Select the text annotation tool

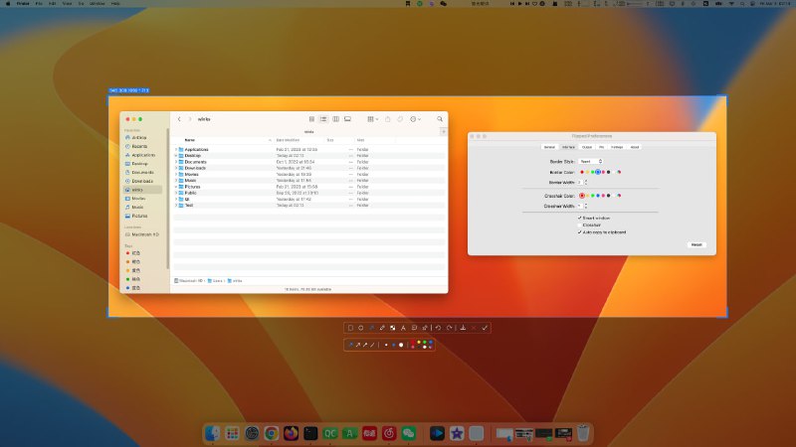[403, 328]
